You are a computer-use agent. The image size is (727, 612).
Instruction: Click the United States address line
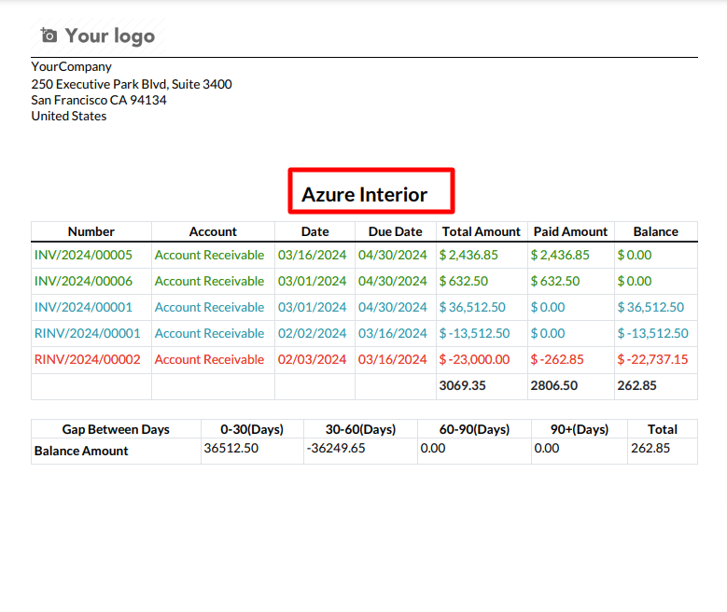[x=69, y=116]
